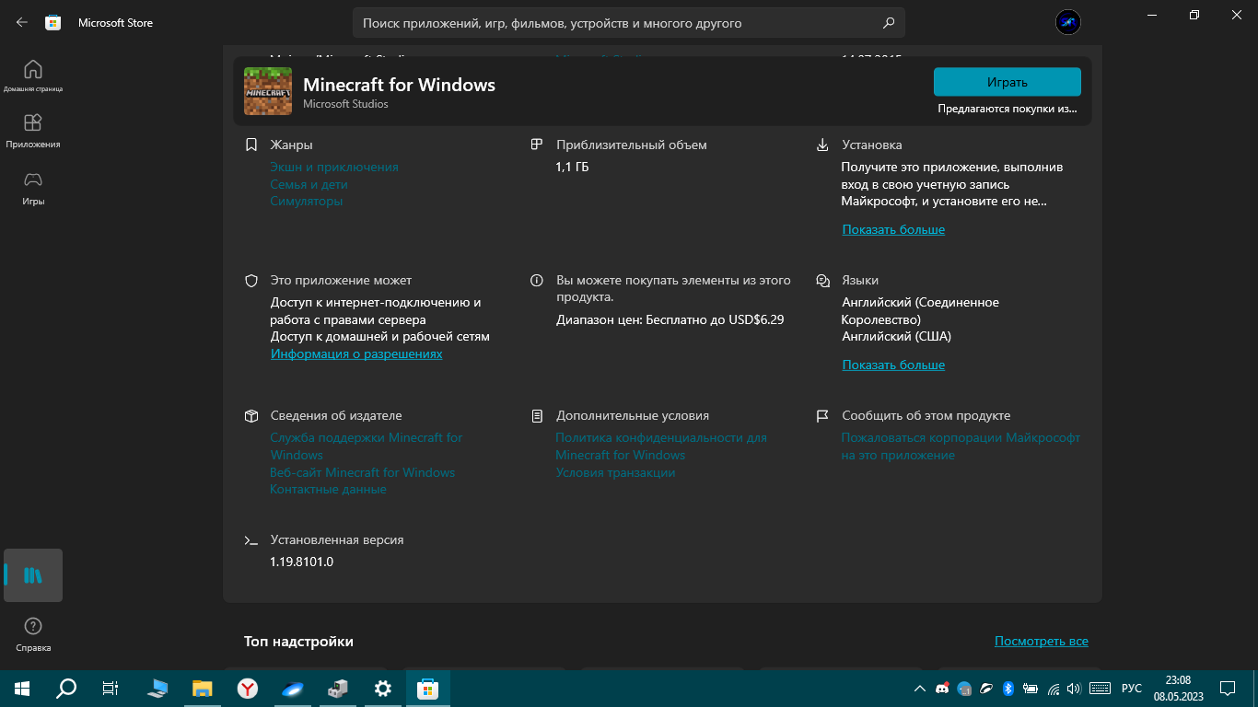Open Информация о разрешениях link
The height and width of the screenshot is (707, 1258).
coord(356,353)
